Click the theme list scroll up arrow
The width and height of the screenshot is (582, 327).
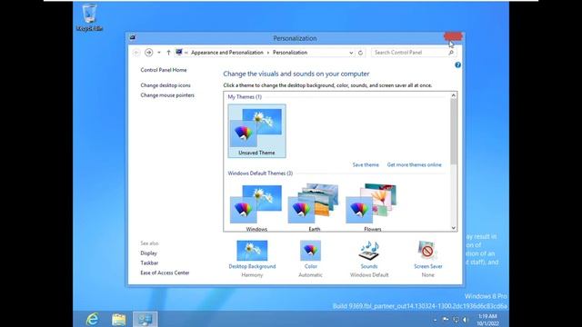click(454, 95)
